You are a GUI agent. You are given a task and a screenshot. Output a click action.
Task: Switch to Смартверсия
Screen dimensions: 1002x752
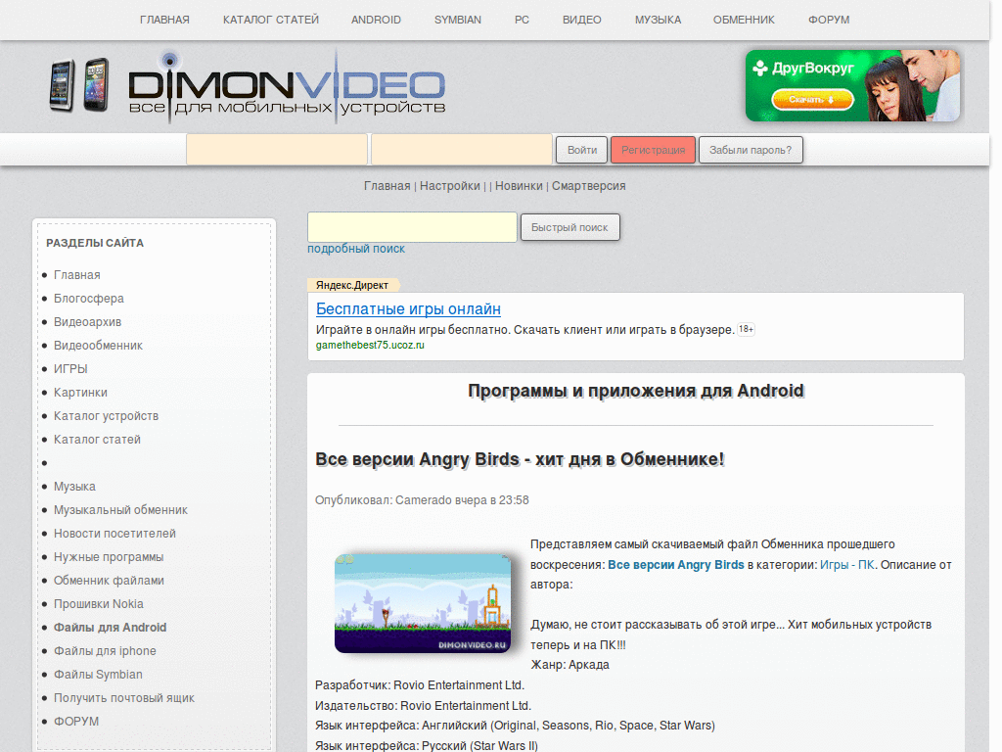coord(588,186)
